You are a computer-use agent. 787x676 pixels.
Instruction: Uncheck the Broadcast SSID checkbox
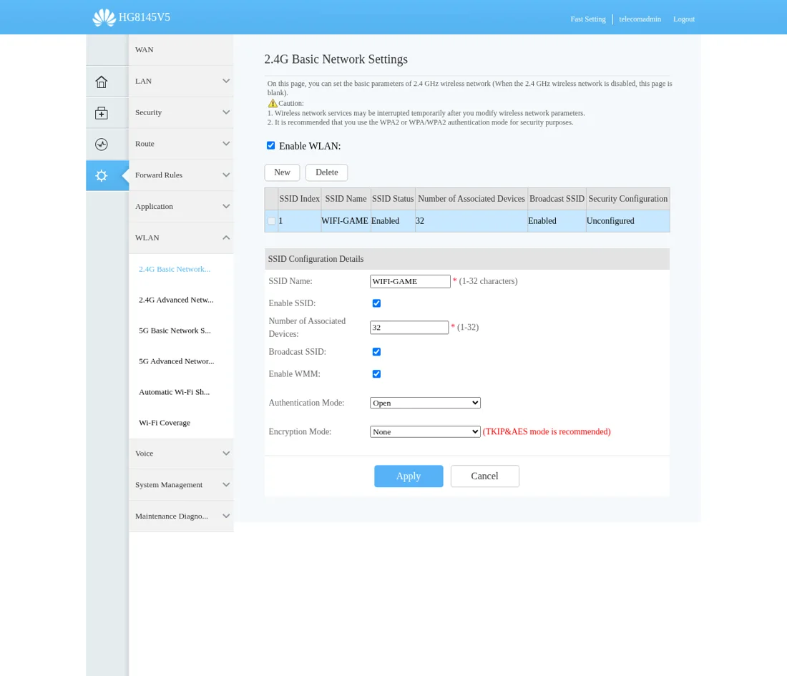tap(376, 352)
